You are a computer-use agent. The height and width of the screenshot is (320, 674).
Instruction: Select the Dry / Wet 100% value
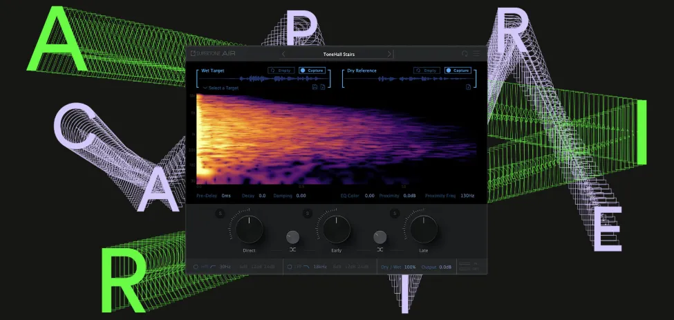410,267
